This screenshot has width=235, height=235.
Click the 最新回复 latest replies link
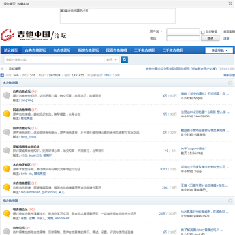pyautogui.click(x=229, y=75)
